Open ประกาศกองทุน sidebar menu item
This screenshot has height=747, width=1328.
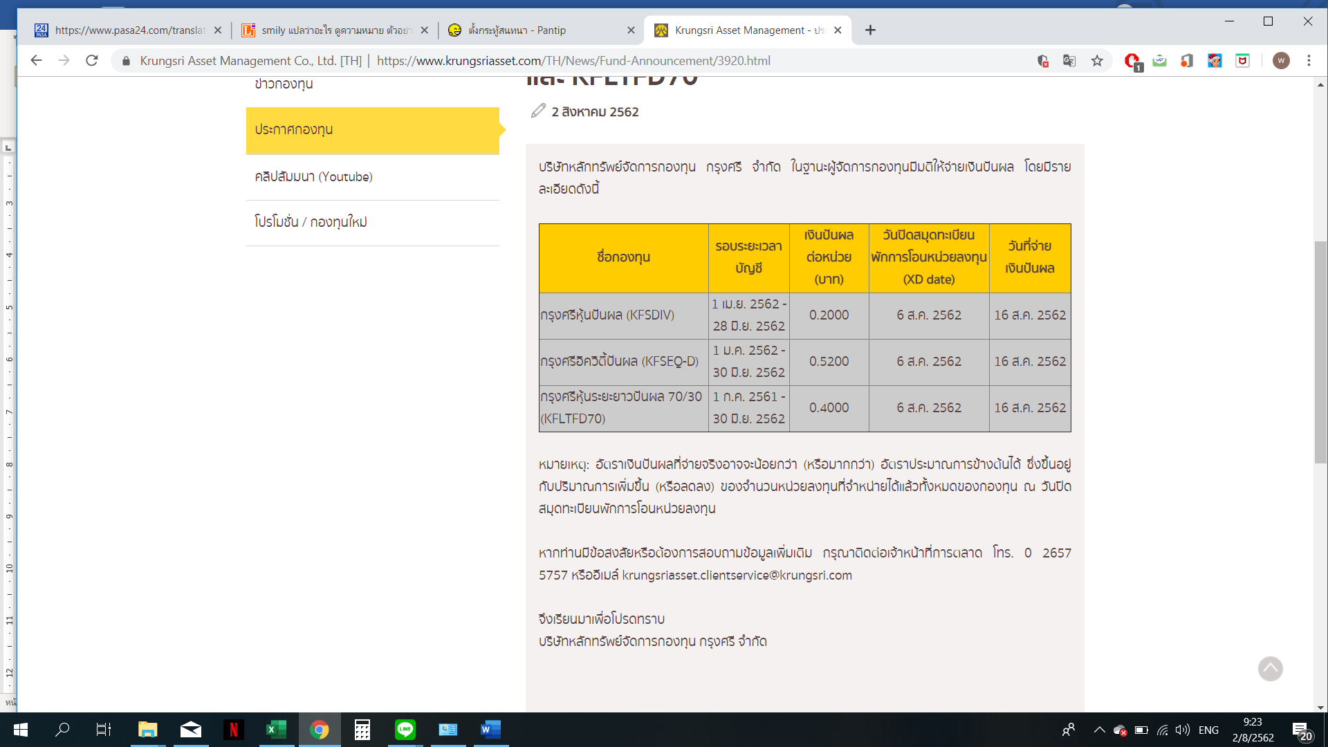click(372, 130)
